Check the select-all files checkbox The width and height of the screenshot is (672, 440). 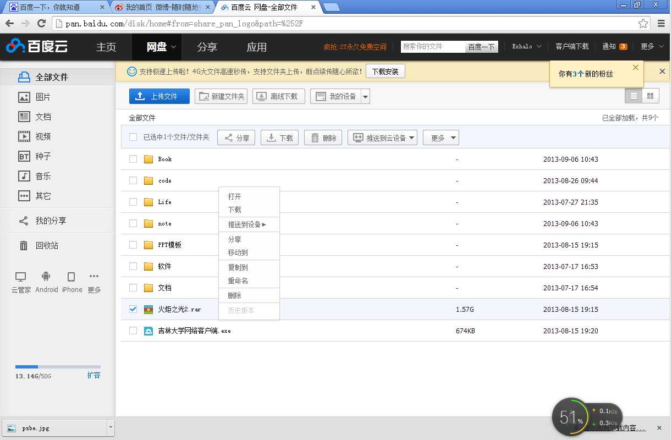[x=133, y=137]
